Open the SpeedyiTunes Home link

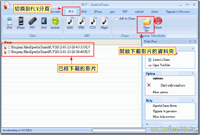165,106
